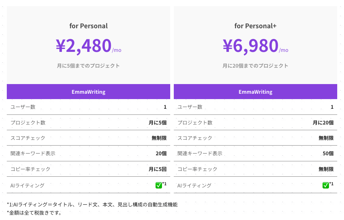Click the ユーザー数 row in the Personal plan
Viewport: 344px width, 220px height.
click(x=23, y=107)
